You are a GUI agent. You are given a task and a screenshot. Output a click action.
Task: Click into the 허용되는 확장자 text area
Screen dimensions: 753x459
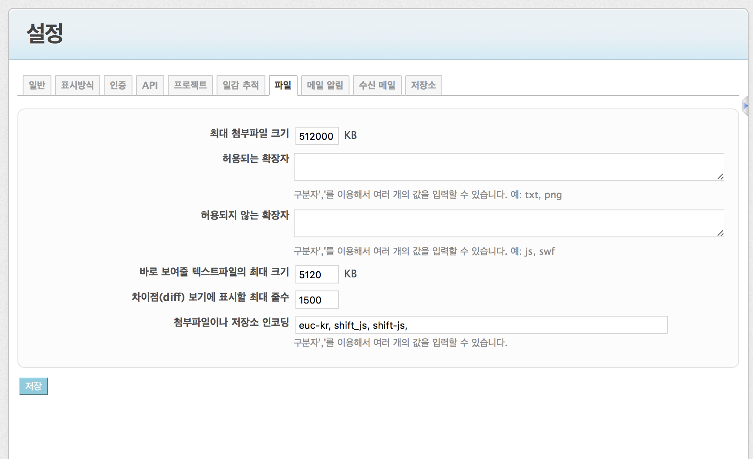[505, 166]
